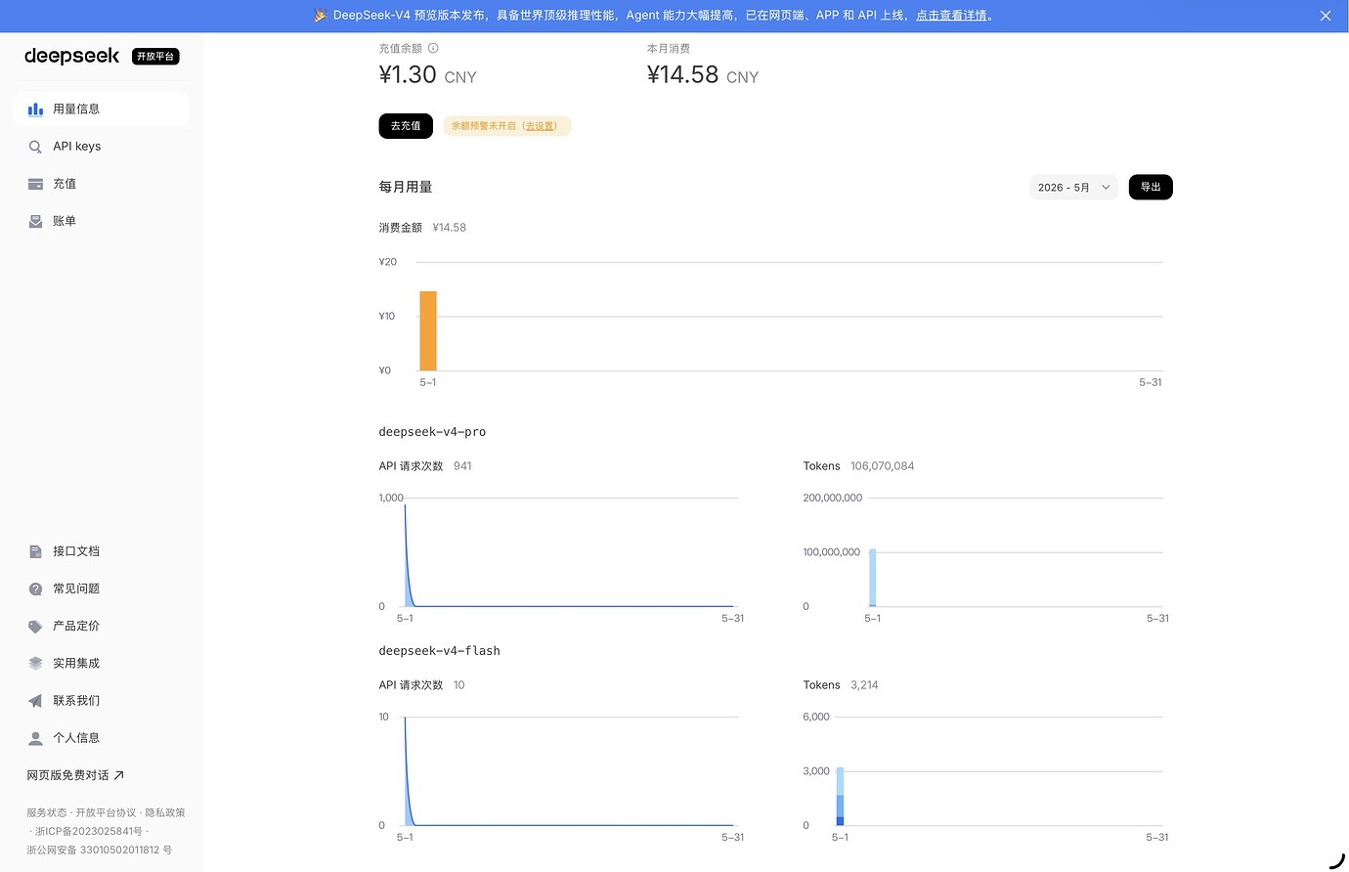
Task: Click the external arrow icon beside 网页版免费对话
Action: (x=119, y=775)
